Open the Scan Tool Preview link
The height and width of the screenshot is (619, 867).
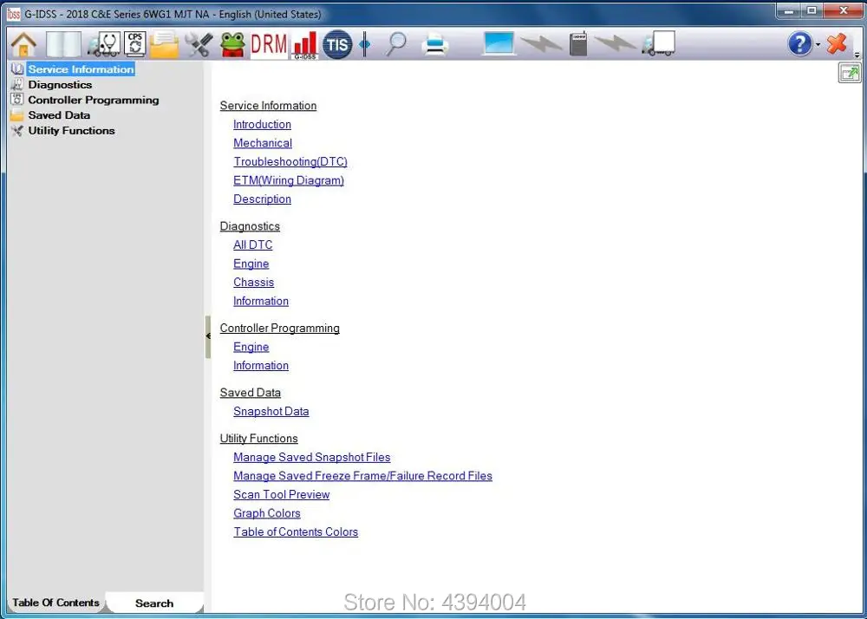(x=282, y=495)
